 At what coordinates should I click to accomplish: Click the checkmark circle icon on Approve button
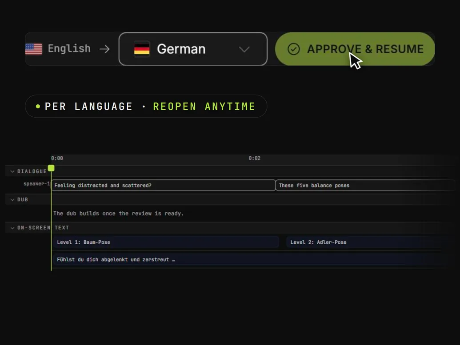294,49
